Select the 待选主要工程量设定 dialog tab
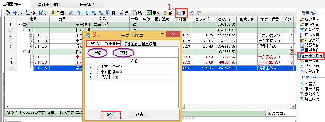Screen dimensions: 325x122 point(140,44)
